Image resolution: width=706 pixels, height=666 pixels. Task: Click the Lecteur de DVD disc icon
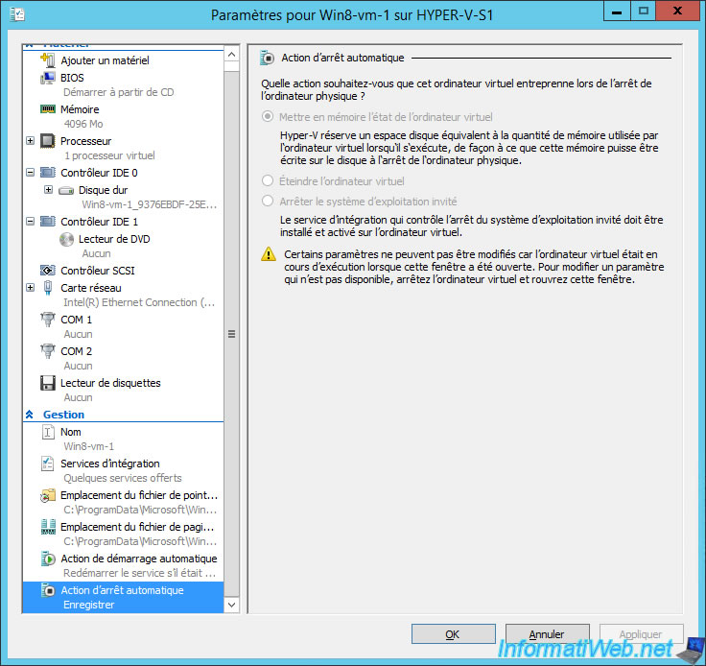pos(66,239)
